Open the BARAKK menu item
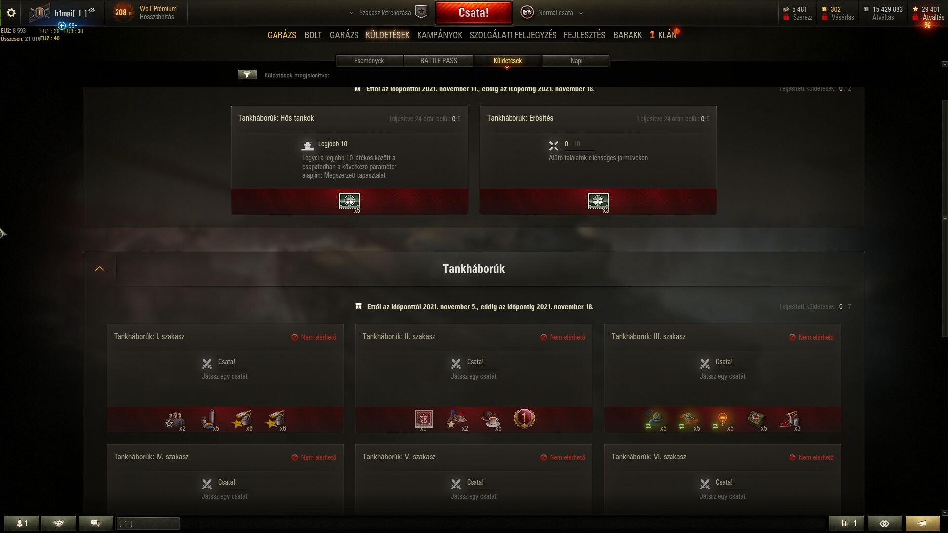 [x=628, y=35]
